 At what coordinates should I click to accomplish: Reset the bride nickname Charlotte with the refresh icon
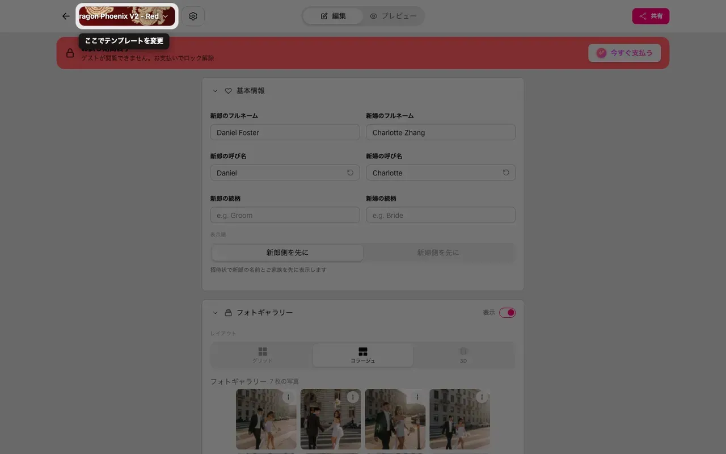(x=506, y=173)
